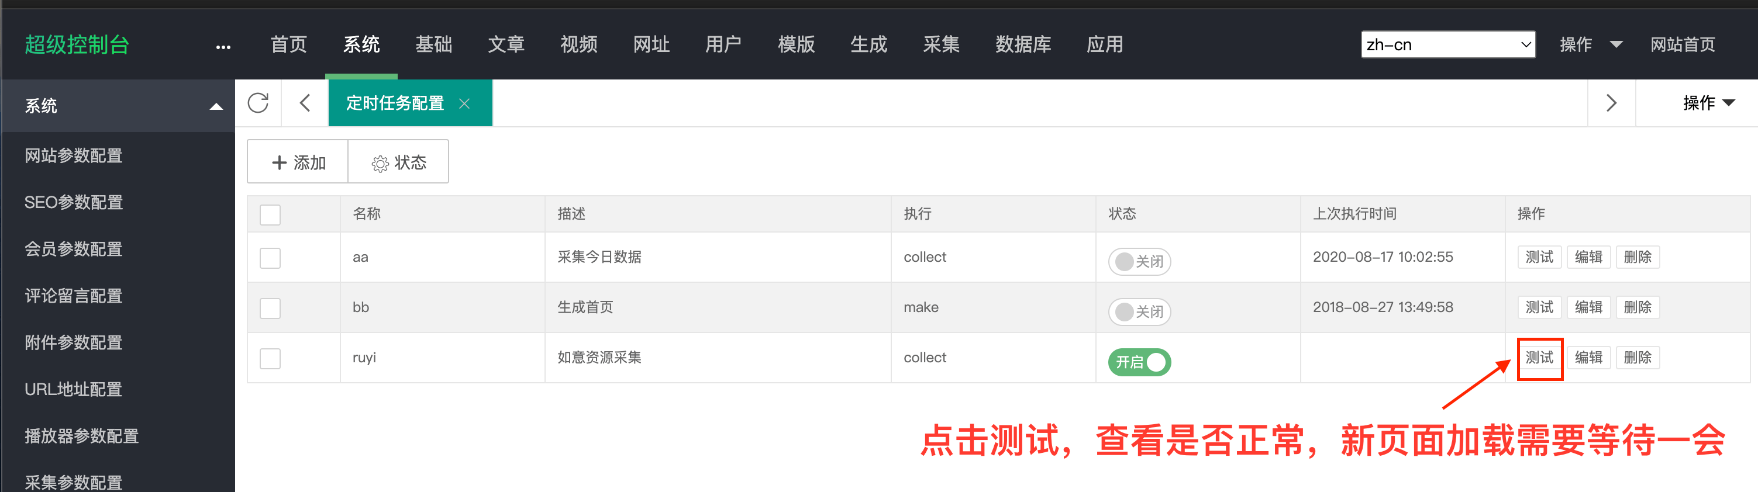
Task: Click the 超级控制台 logo text
Action: pos(76,44)
